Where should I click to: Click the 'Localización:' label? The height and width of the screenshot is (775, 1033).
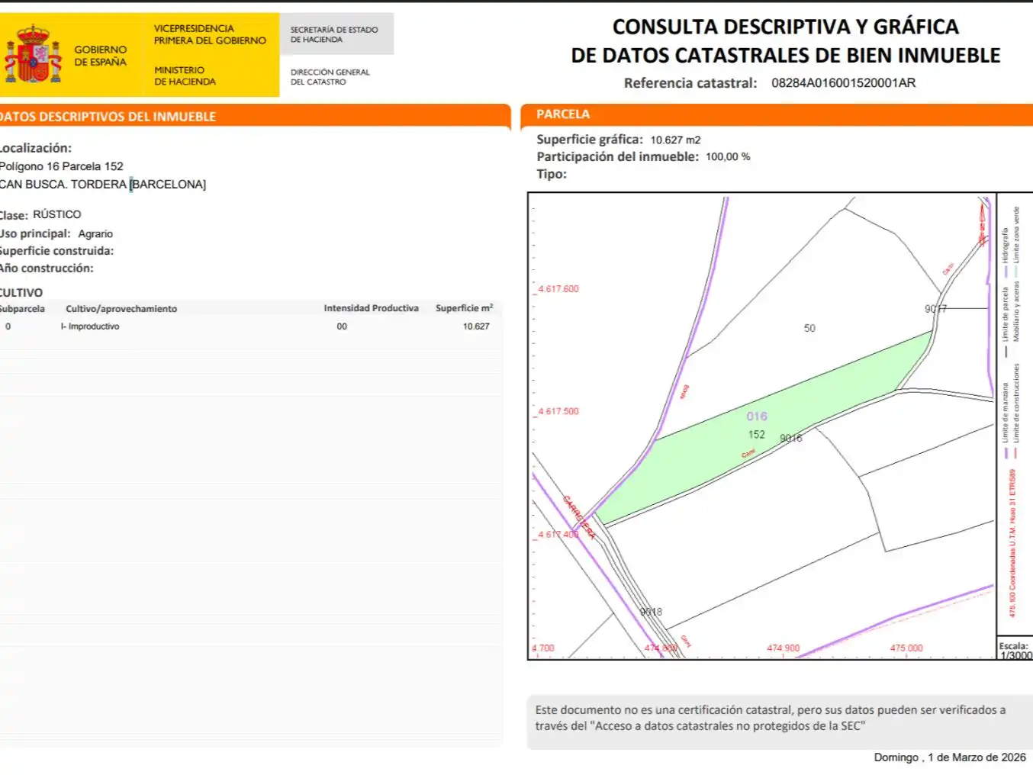pos(36,148)
